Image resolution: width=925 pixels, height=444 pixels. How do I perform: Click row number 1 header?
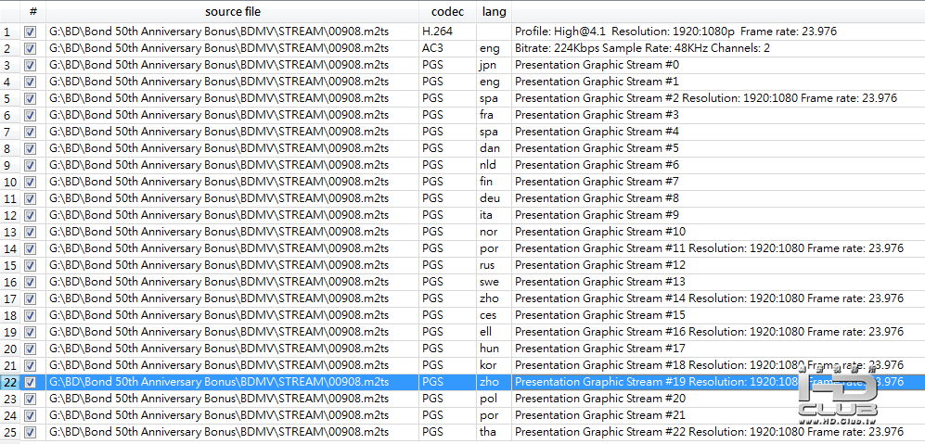pos(9,32)
